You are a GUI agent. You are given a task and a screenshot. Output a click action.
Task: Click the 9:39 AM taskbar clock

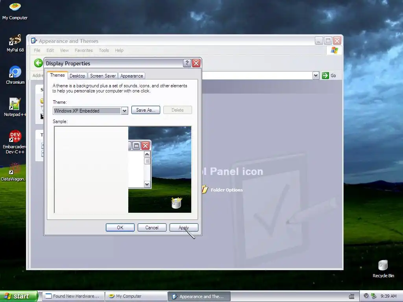388,296
